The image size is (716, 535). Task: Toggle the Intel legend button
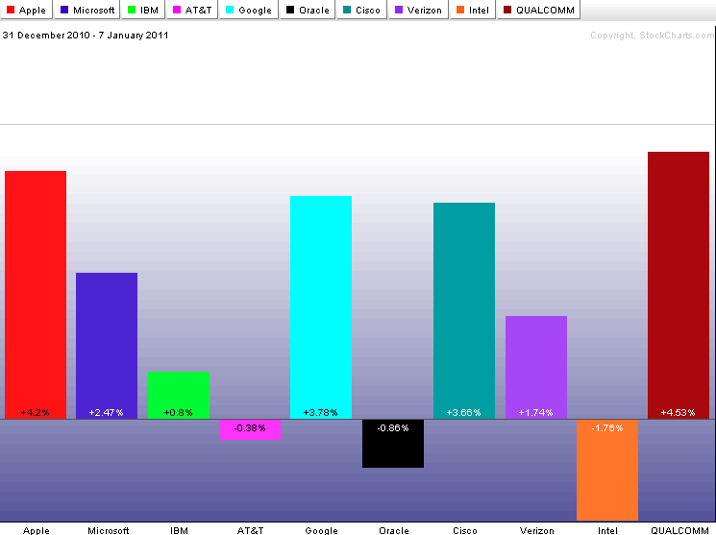pos(473,10)
